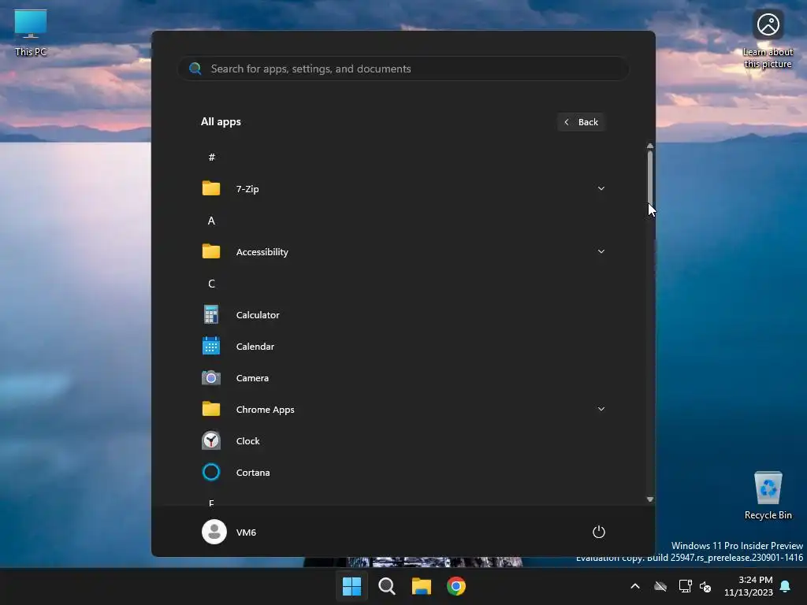This screenshot has height=605, width=807.
Task: Expand the 7-Zip folder chevron
Action: (x=601, y=188)
